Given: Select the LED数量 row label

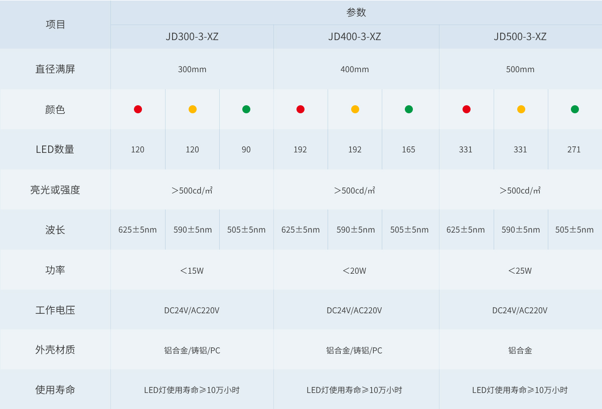Looking at the screenshot, I should pyautogui.click(x=55, y=149).
